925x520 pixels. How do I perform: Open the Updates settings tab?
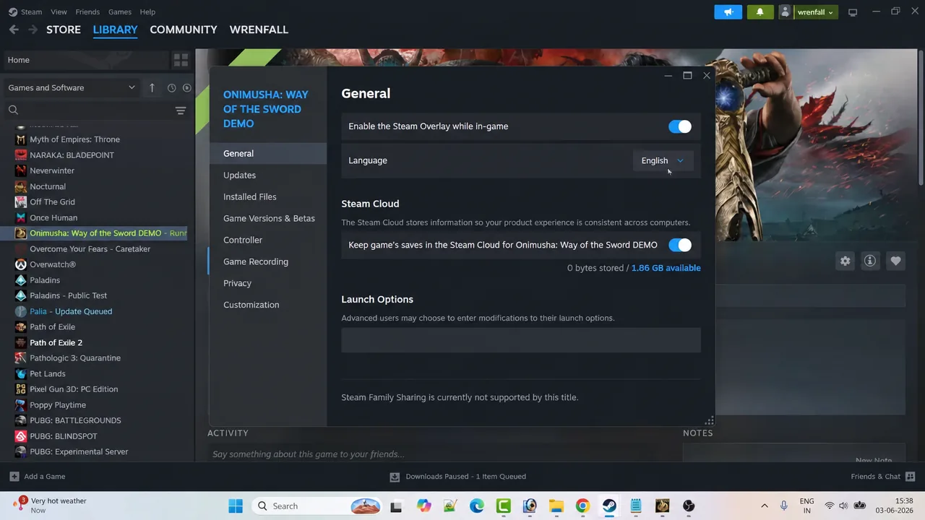(x=267, y=175)
